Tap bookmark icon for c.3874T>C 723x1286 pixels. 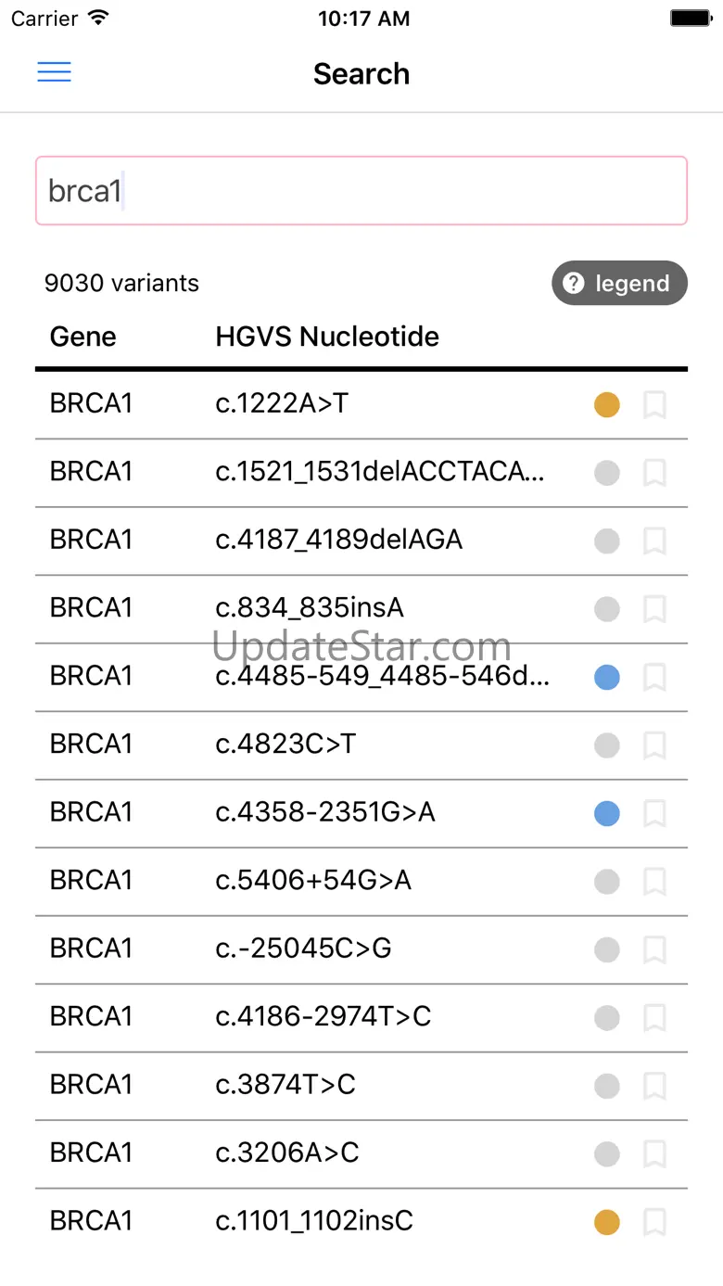pyautogui.click(x=654, y=1086)
